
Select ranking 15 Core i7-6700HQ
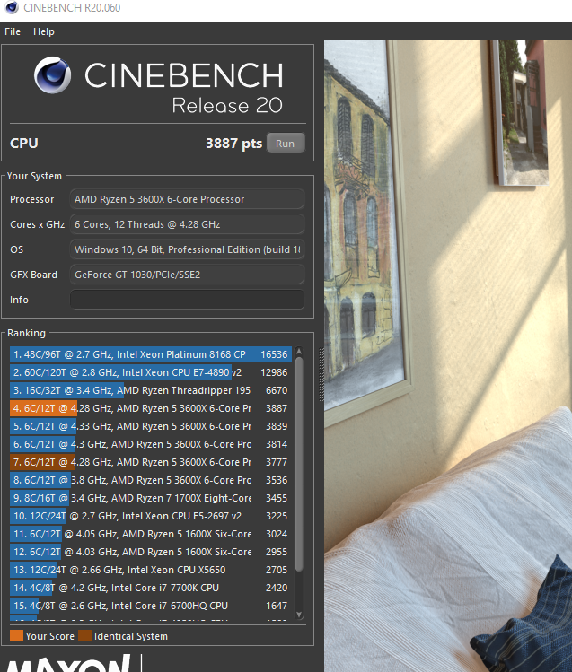point(151,606)
